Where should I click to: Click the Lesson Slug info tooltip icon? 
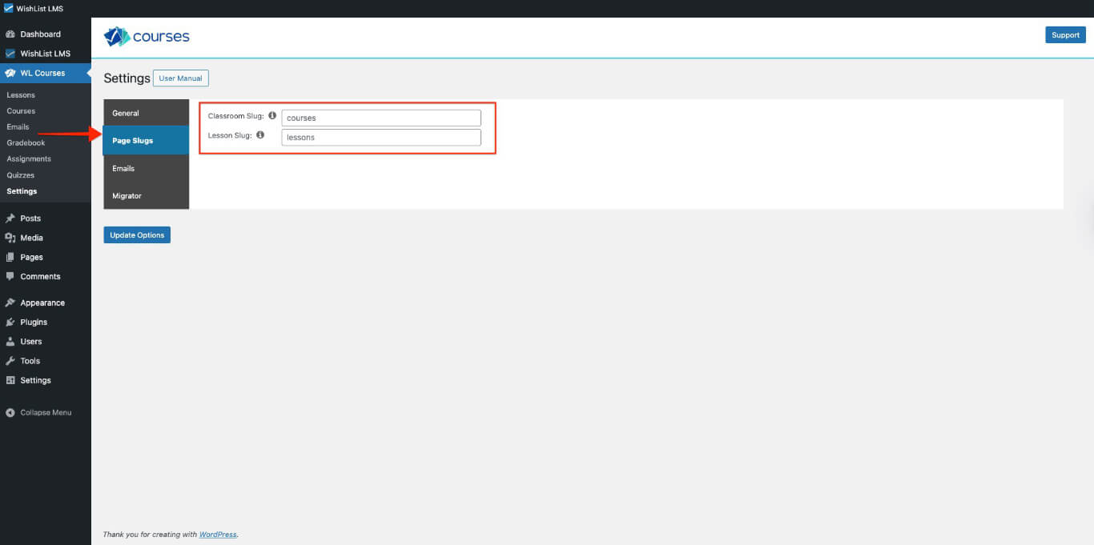[x=260, y=134]
